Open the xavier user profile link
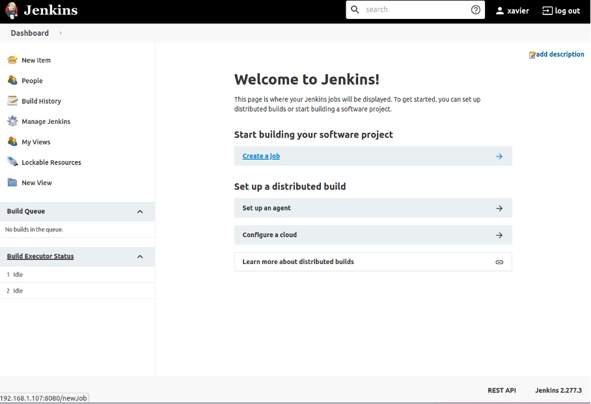591x404 pixels. tap(518, 11)
